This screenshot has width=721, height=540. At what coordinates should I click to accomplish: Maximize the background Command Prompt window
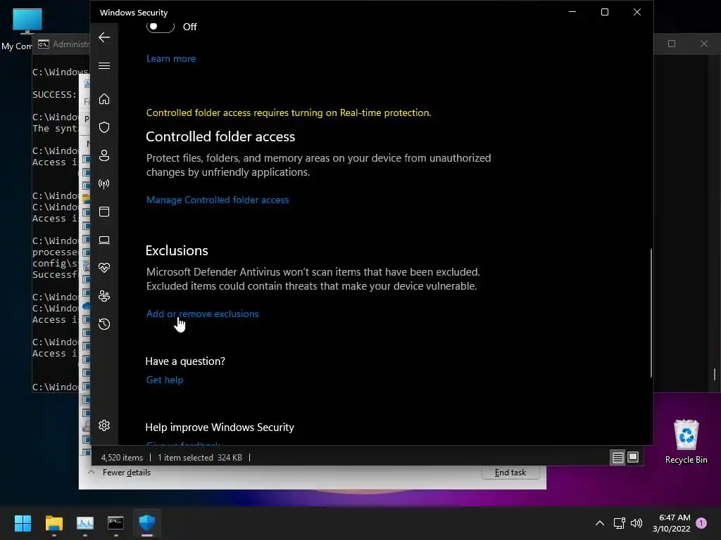tap(672, 44)
